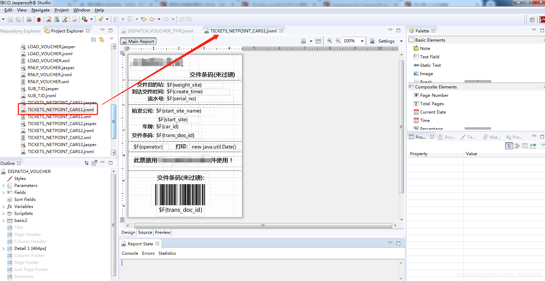Expand the Variables node in Outline

(x=4, y=207)
